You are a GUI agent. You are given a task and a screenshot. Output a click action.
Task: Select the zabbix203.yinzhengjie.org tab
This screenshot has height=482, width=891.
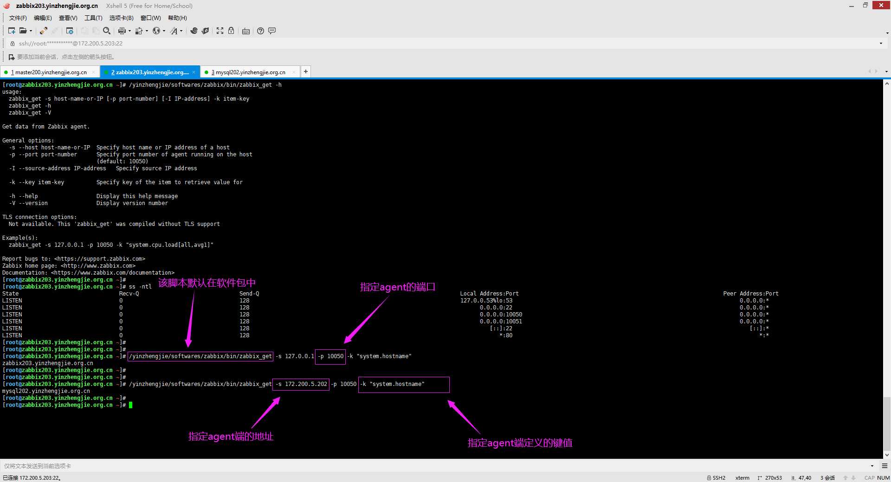point(150,72)
